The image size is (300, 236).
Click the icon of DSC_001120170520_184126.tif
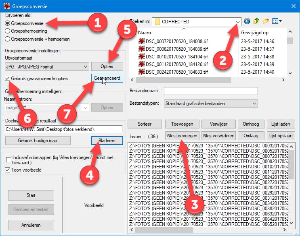click(x=142, y=64)
